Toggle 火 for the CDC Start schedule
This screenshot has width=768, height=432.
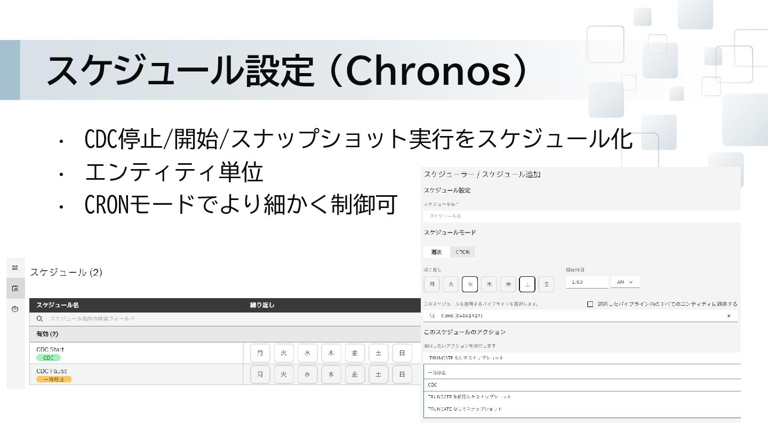284,353
